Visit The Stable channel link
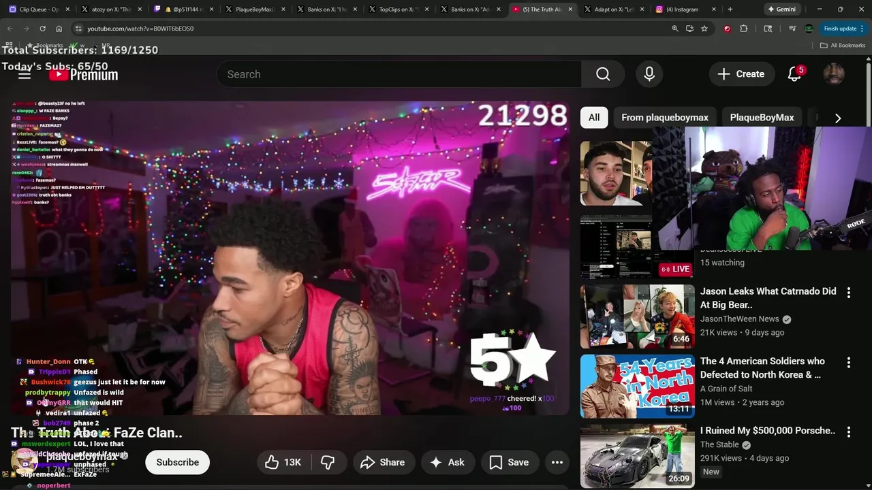Screen dimensions: 872x490 (719, 445)
